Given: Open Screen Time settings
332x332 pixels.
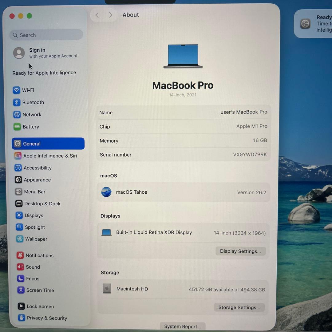Looking at the screenshot, I should [x=40, y=290].
